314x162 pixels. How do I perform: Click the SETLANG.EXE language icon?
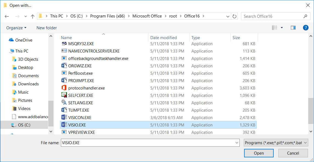[x=64, y=103]
